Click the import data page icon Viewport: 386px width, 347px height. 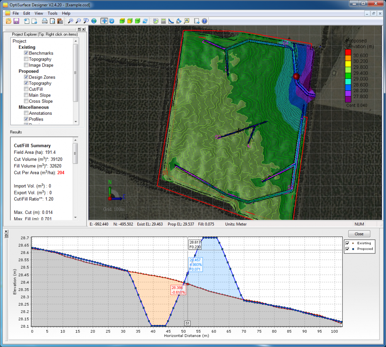click(x=27, y=21)
